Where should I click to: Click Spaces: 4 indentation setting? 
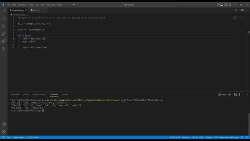click(186, 137)
